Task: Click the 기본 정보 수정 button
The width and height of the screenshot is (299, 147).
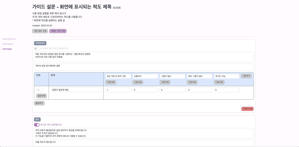Action: coord(40,31)
